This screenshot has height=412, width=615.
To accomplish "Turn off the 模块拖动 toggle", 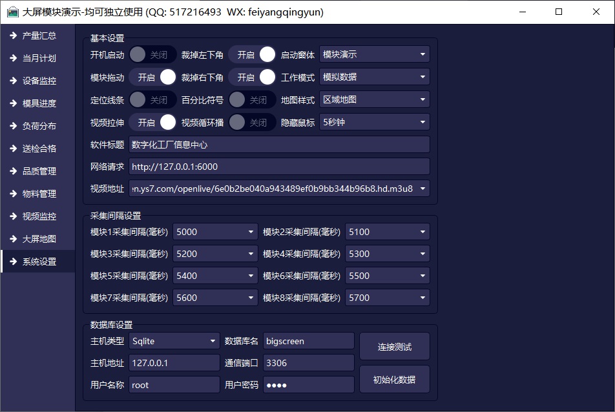I will tap(152, 77).
